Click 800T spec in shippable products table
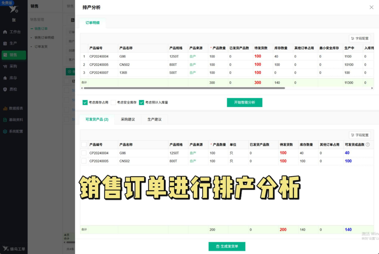Image resolution: width=379 pixels, height=254 pixels. point(173,161)
